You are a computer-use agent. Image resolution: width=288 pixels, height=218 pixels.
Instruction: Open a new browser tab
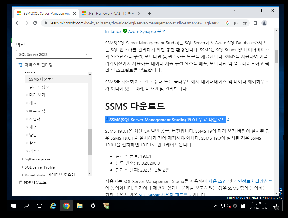[x=149, y=14]
